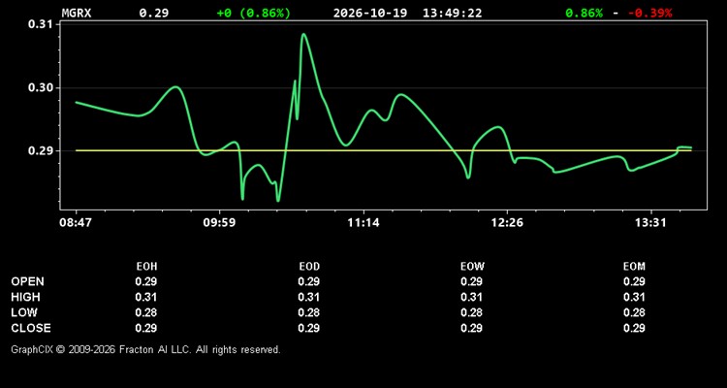Click the LOW row label

[x=24, y=312]
